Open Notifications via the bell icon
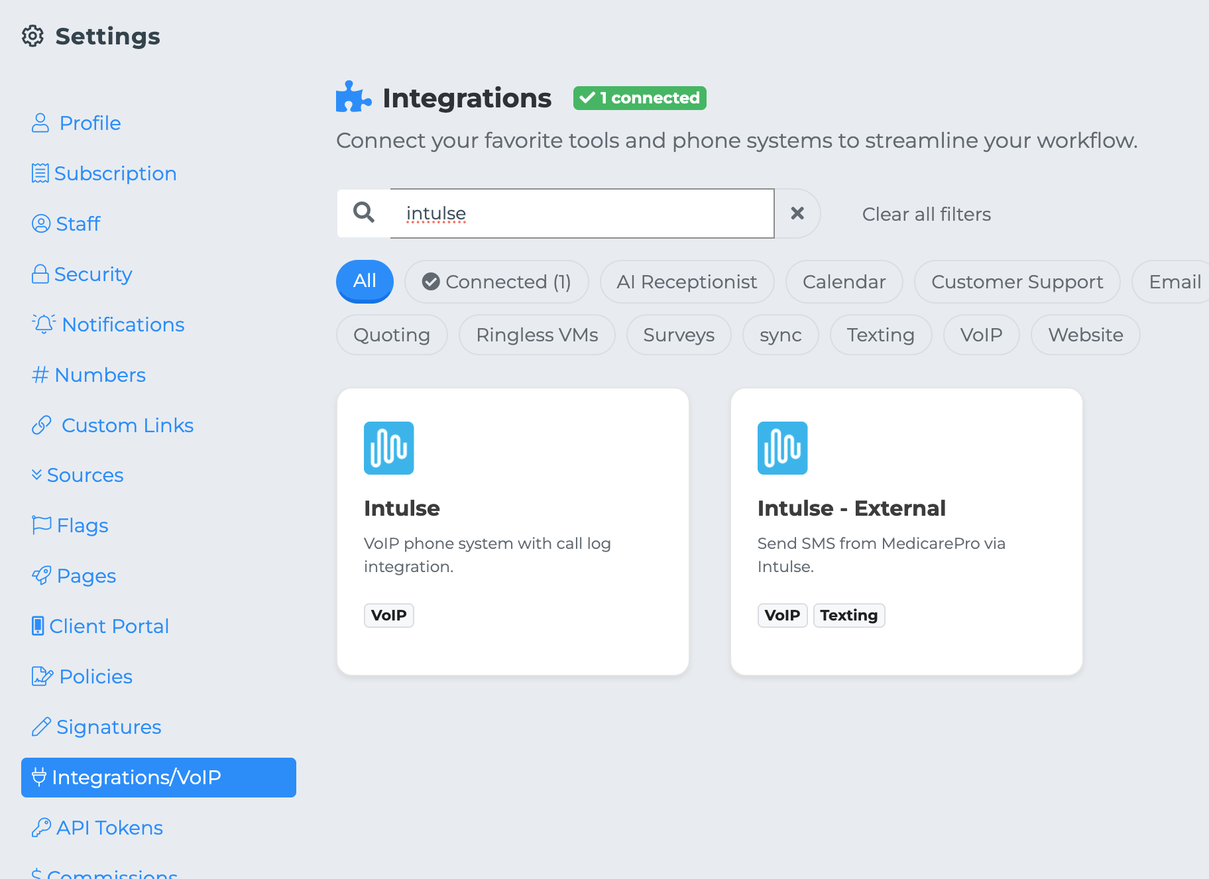 (x=44, y=324)
